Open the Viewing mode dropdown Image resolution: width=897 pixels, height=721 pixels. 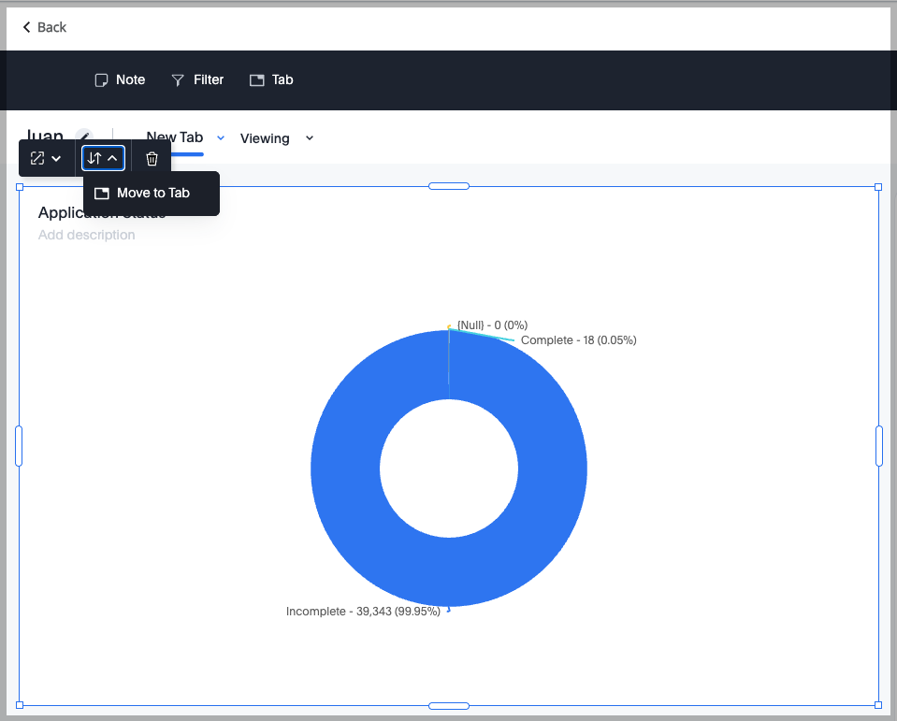coord(277,138)
